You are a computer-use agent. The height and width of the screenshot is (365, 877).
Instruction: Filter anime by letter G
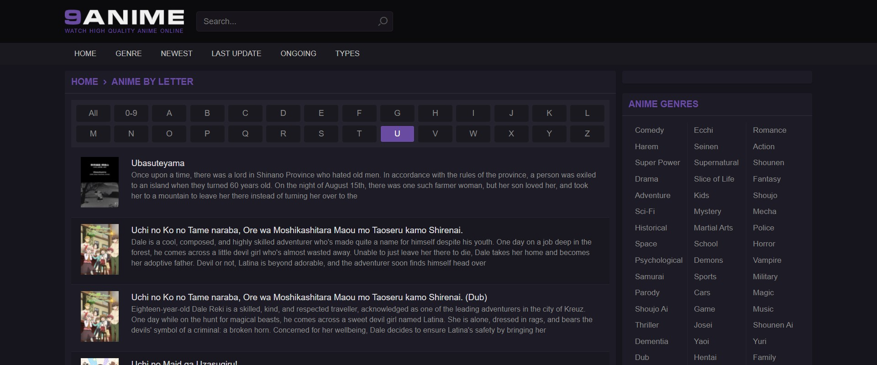pos(397,113)
